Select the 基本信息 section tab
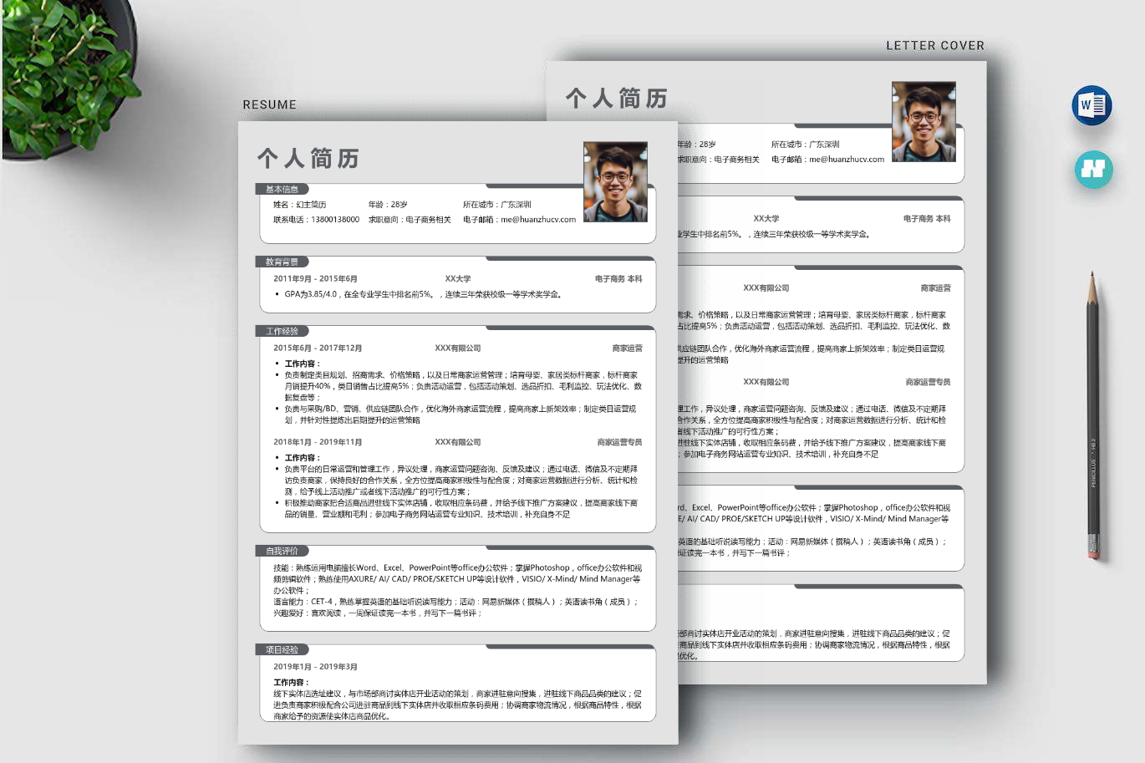 coord(282,189)
